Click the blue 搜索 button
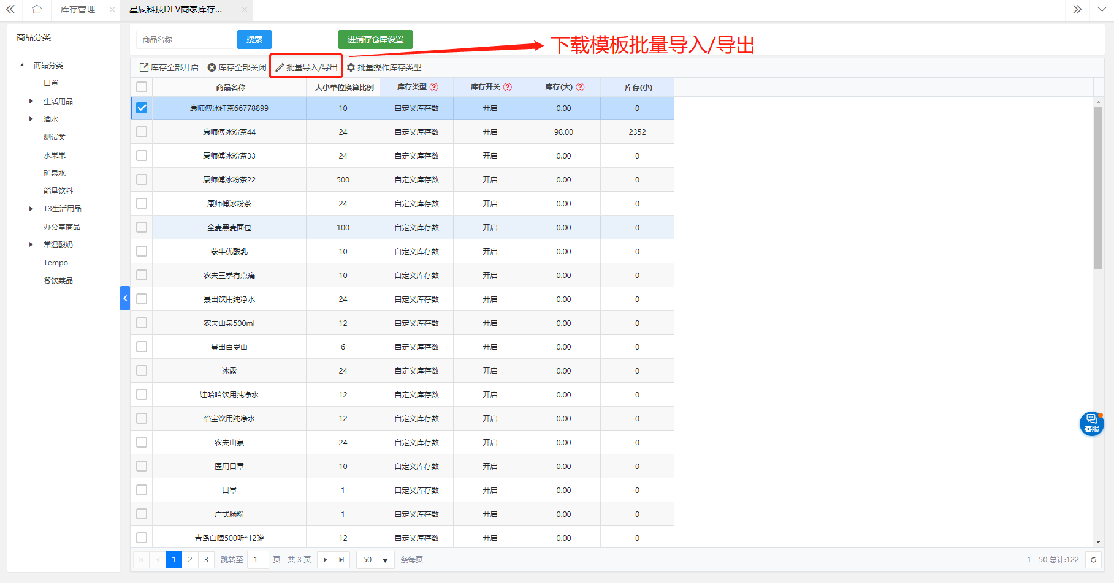1114x583 pixels. (x=254, y=39)
